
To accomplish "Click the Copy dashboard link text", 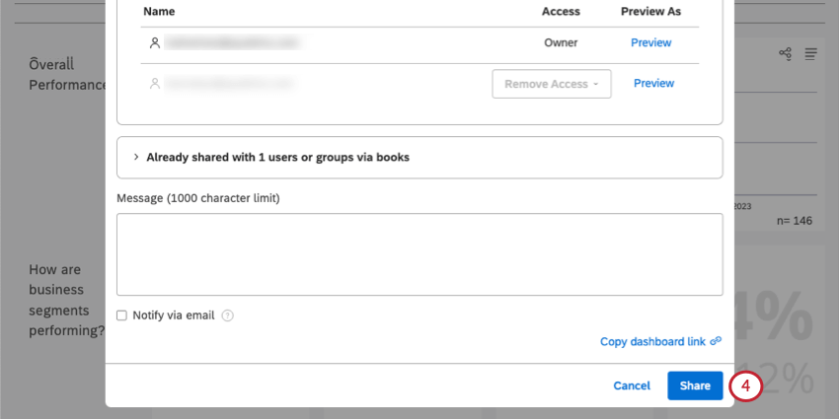I will tap(652, 342).
